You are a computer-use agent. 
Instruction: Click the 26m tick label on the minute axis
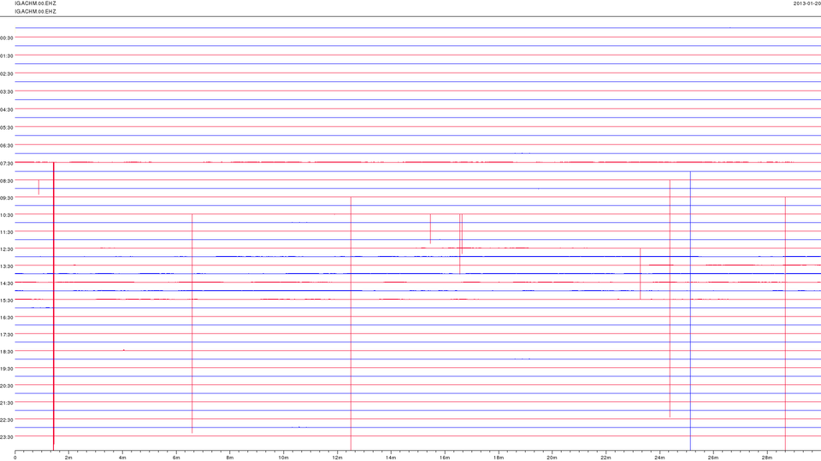pos(713,458)
